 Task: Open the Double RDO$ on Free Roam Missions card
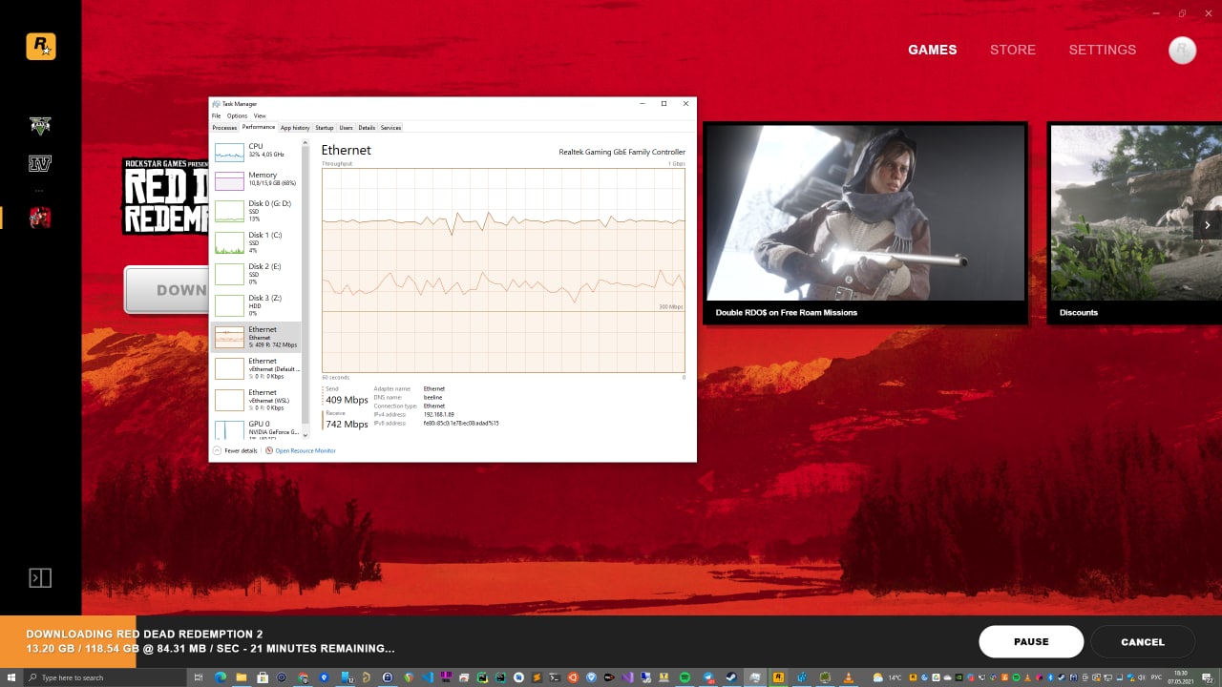865,223
